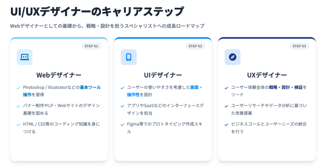The image size is (326, 168).
Task: Click the Webデザイナー card title
Action: coord(59,75)
